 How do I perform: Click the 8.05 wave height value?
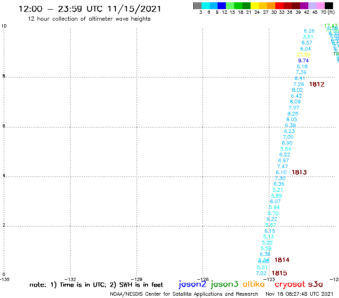[x=292, y=120]
